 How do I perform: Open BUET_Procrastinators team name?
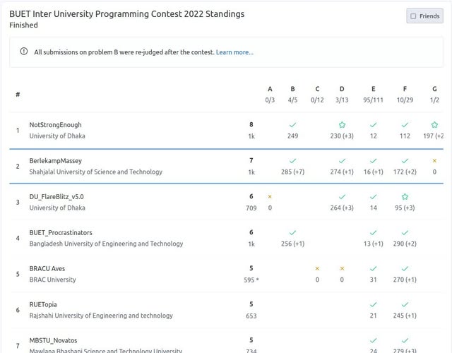click(x=61, y=232)
